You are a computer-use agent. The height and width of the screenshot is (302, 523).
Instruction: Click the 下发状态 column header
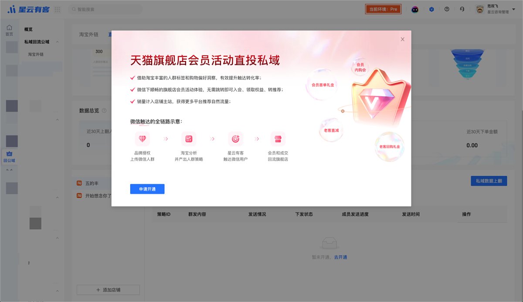(304, 215)
